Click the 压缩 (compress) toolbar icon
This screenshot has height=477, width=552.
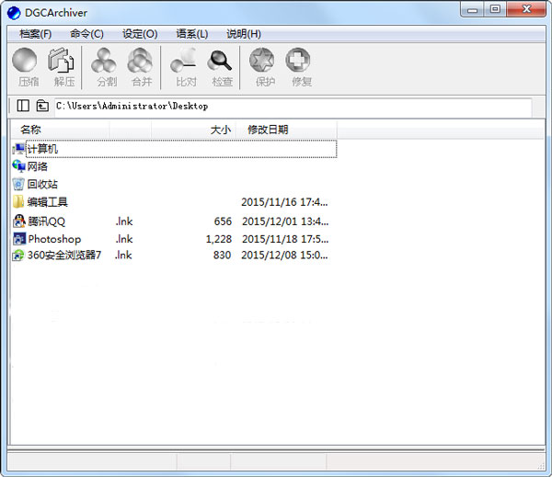tap(25, 60)
